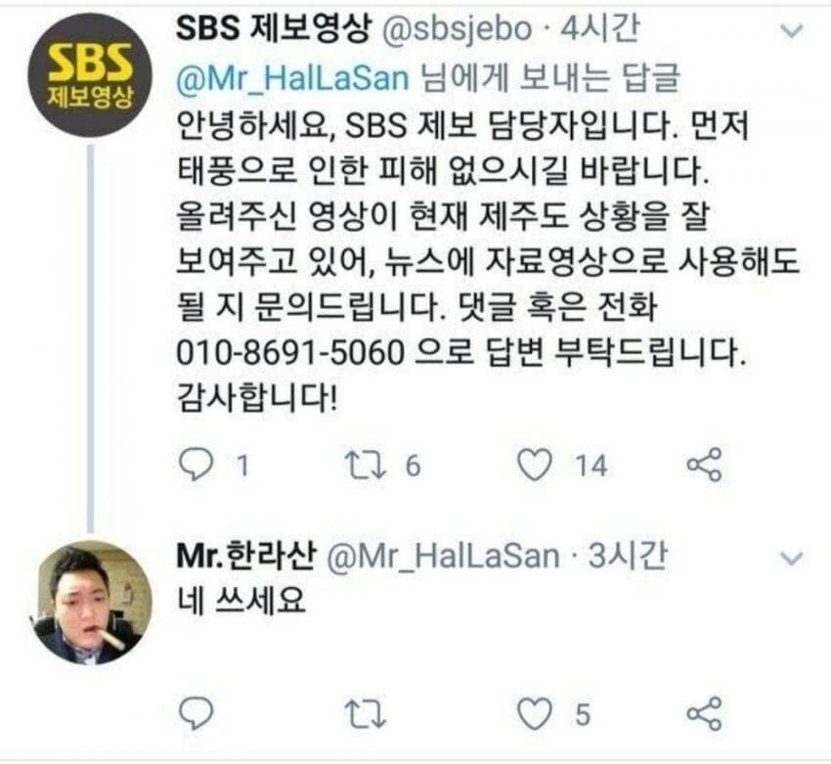This screenshot has height=764, width=831.
Task: Like the SBS 제보영상 tweet
Action: (534, 465)
